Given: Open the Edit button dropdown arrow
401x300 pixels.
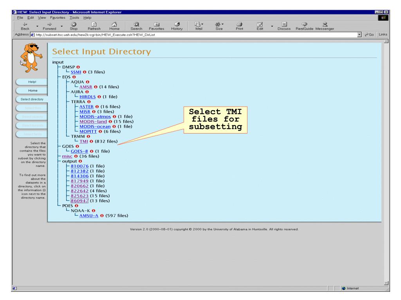Looking at the screenshot, I should (x=272, y=26).
